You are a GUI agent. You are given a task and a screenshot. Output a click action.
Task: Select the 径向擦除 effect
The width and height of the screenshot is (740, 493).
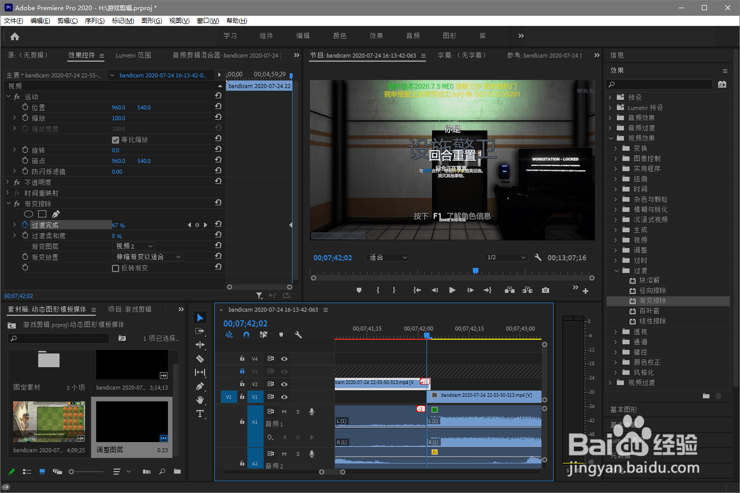coord(652,290)
